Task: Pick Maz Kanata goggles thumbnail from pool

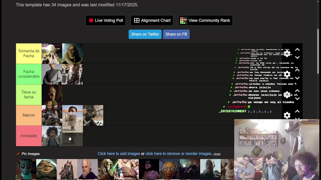Action: 170,169
